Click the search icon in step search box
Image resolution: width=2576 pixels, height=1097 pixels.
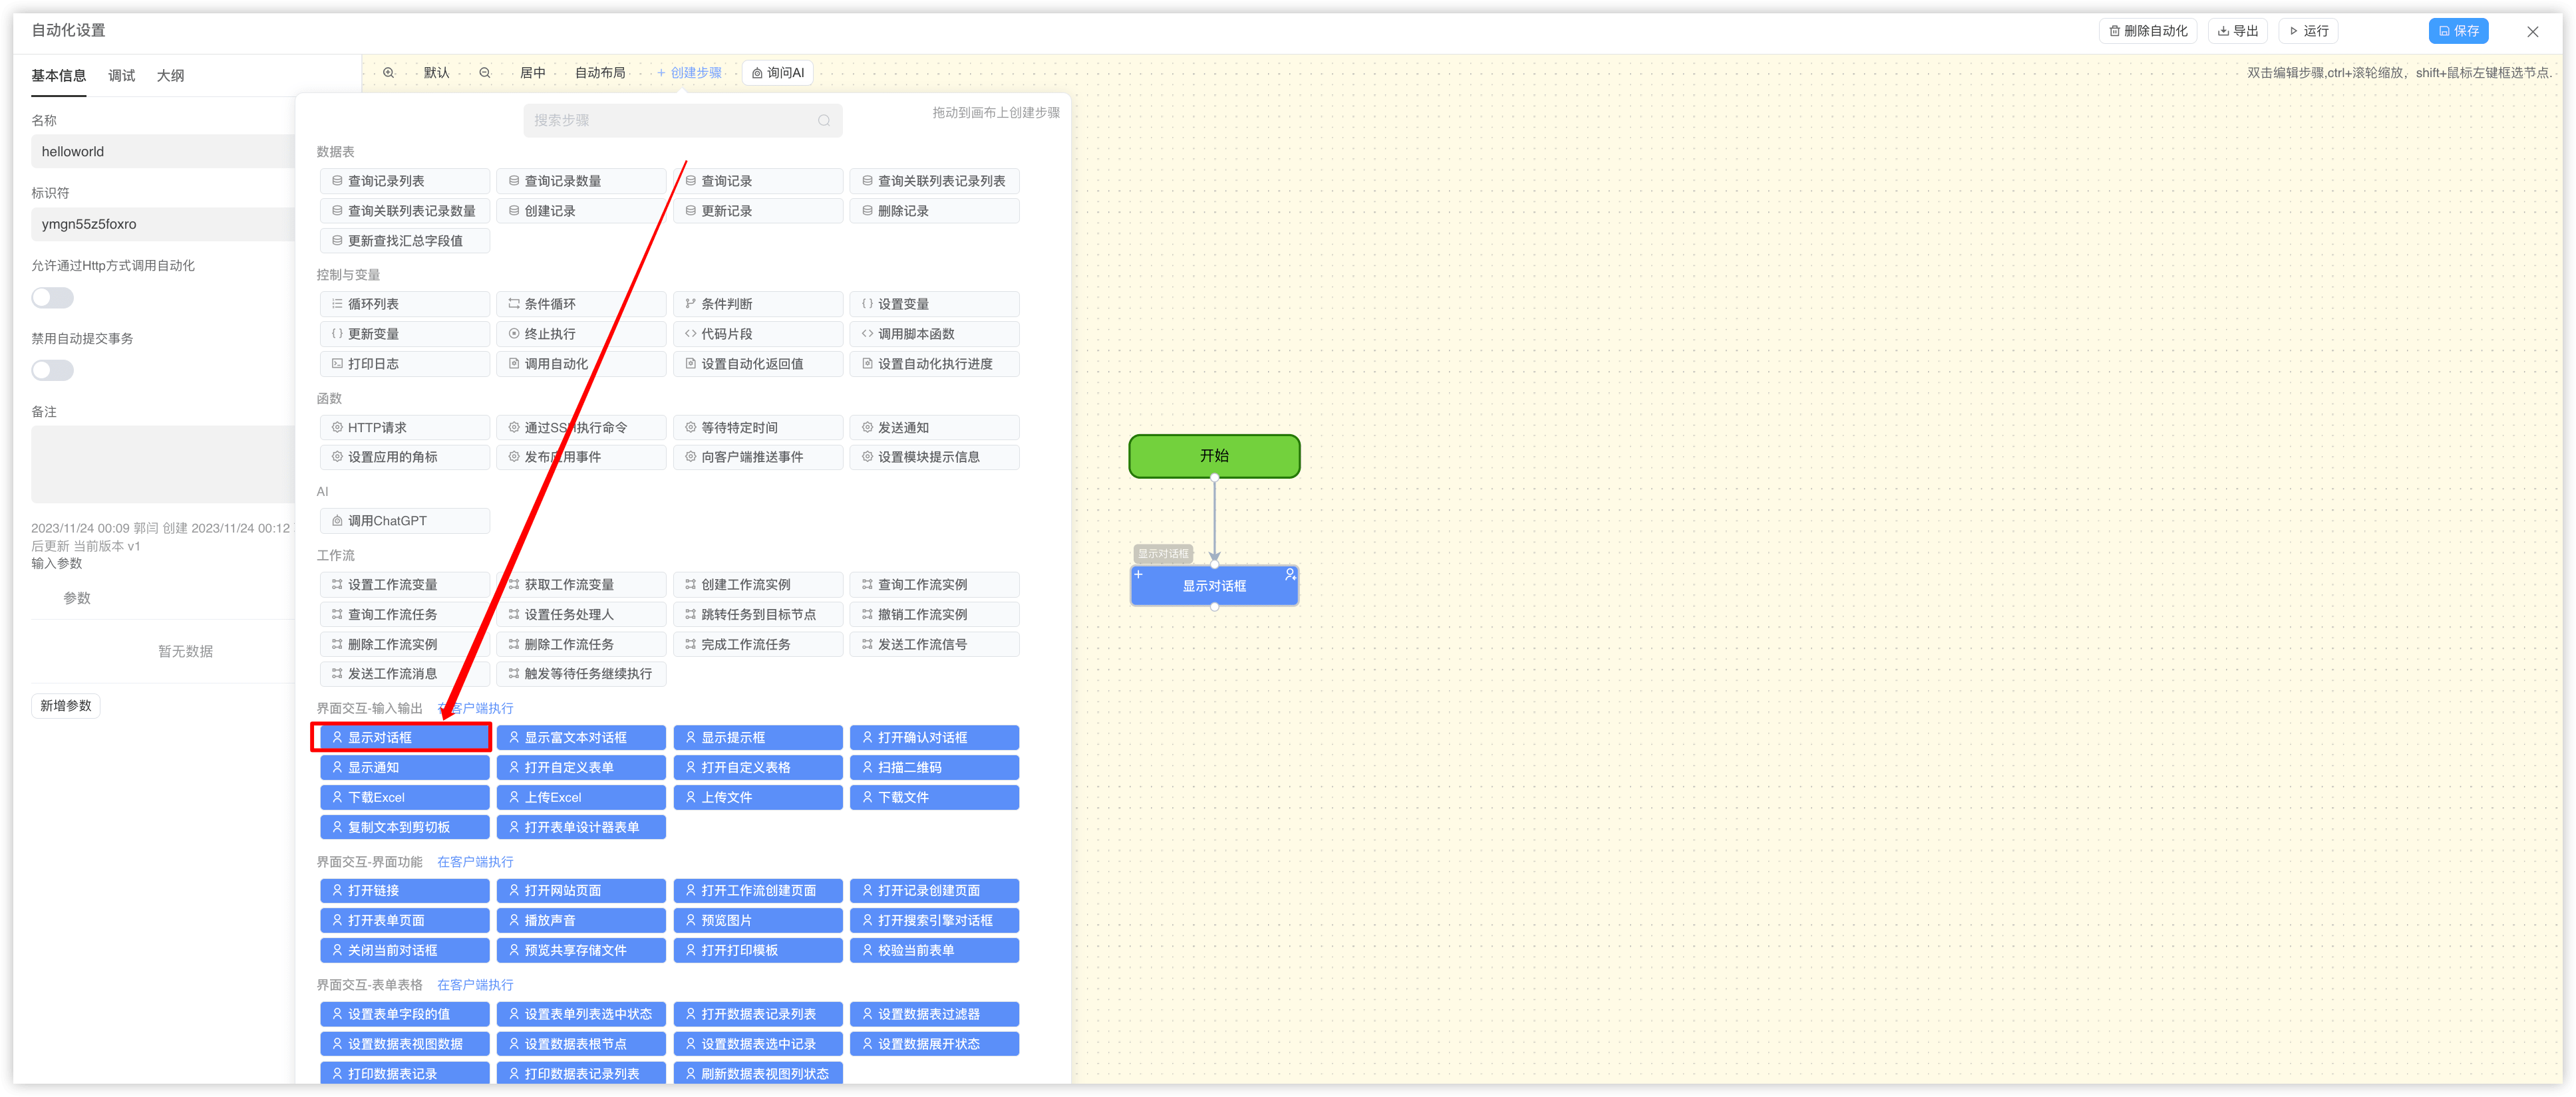click(x=824, y=121)
